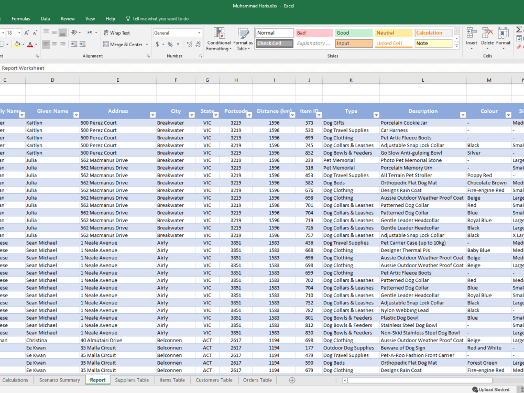Switch to the Suppliers Table sheet

(x=132, y=380)
